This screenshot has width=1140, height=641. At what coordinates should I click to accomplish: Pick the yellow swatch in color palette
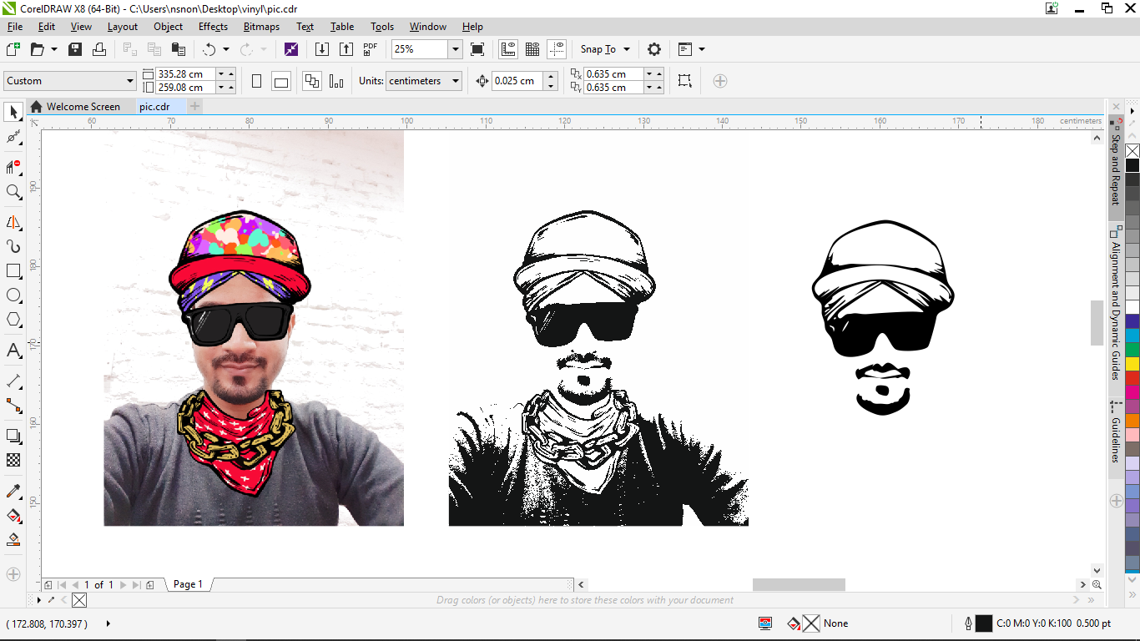tap(1132, 364)
